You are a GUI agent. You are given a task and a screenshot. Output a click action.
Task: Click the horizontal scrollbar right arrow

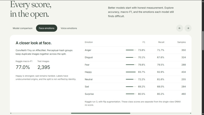(x=191, y=113)
